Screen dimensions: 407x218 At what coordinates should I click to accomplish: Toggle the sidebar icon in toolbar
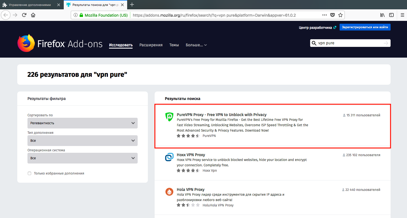391,15
